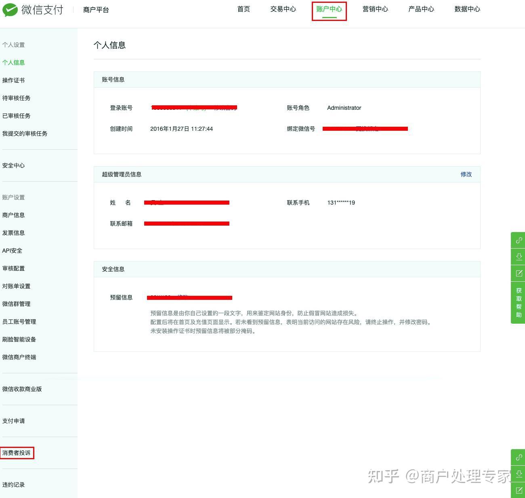Go to 待审核任务
Screen dimensions: 525x498
(x=16, y=98)
